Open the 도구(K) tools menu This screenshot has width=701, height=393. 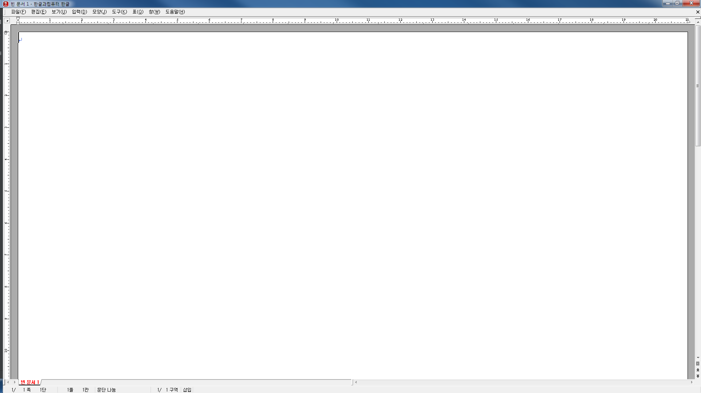[119, 12]
